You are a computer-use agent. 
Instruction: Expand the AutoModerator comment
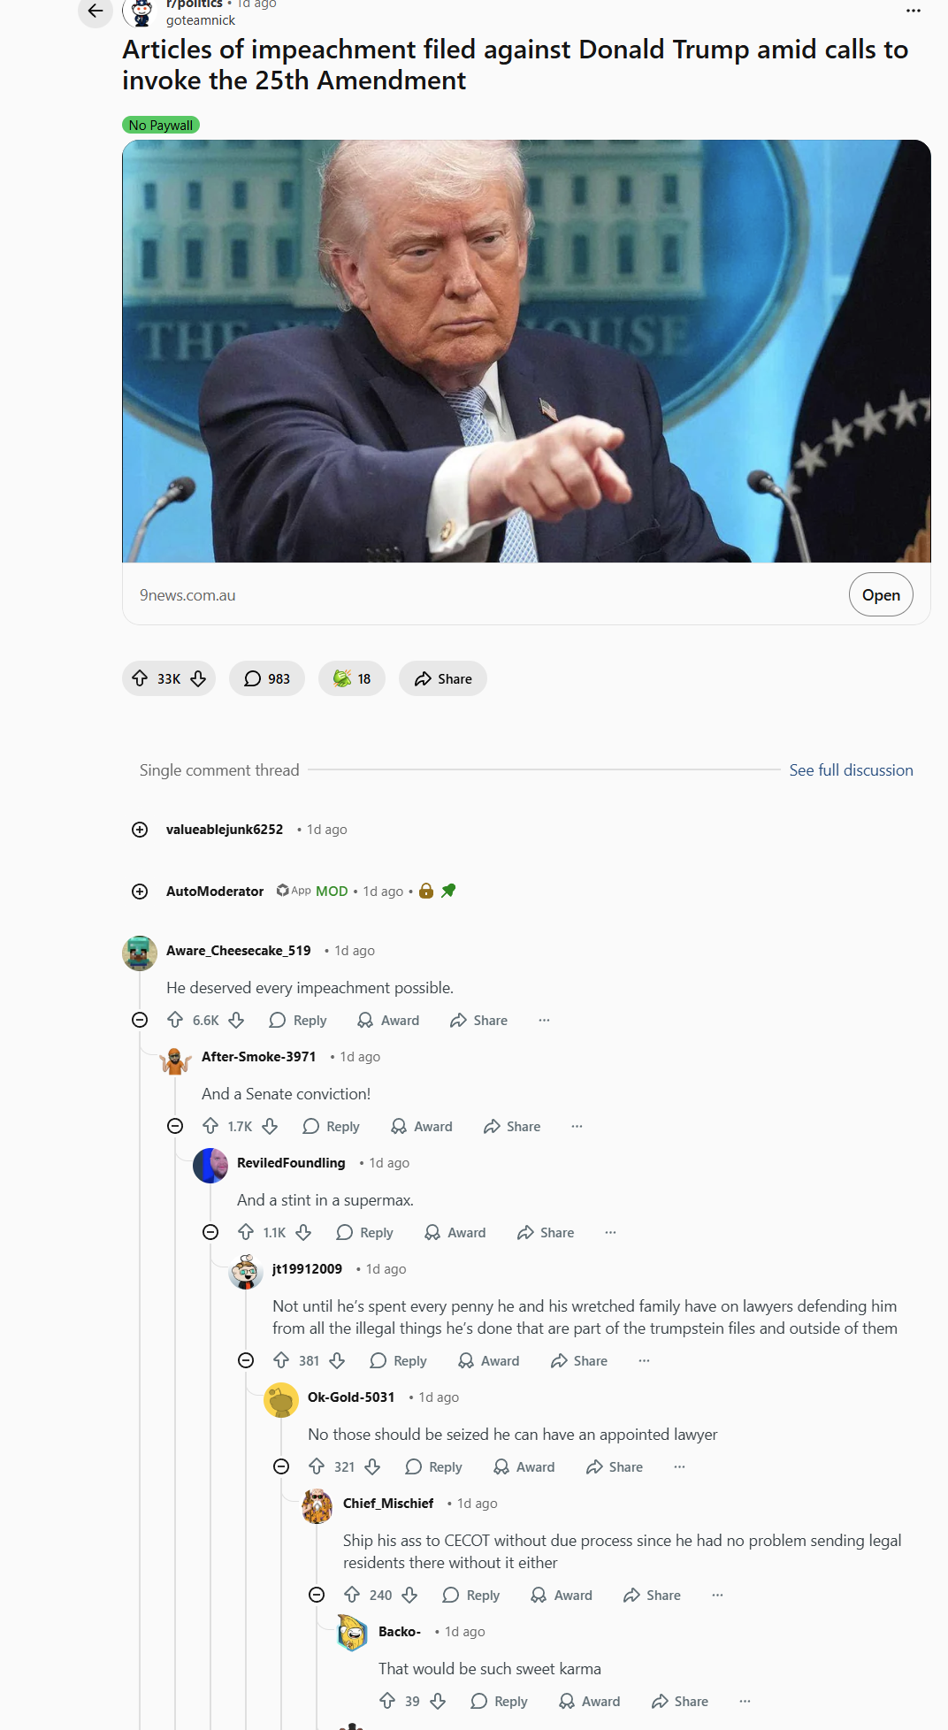pos(140,892)
